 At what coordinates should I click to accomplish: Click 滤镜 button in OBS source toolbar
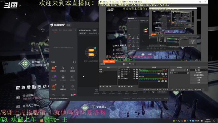pos(132,64)
